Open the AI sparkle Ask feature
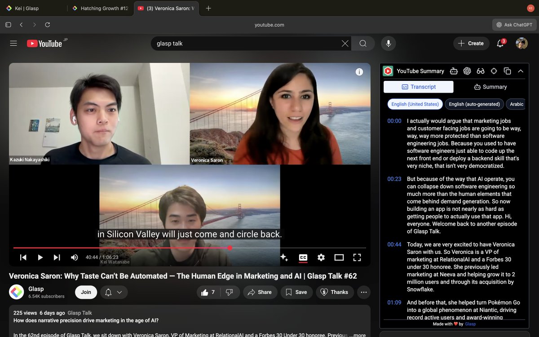The width and height of the screenshot is (539, 337). [284, 257]
